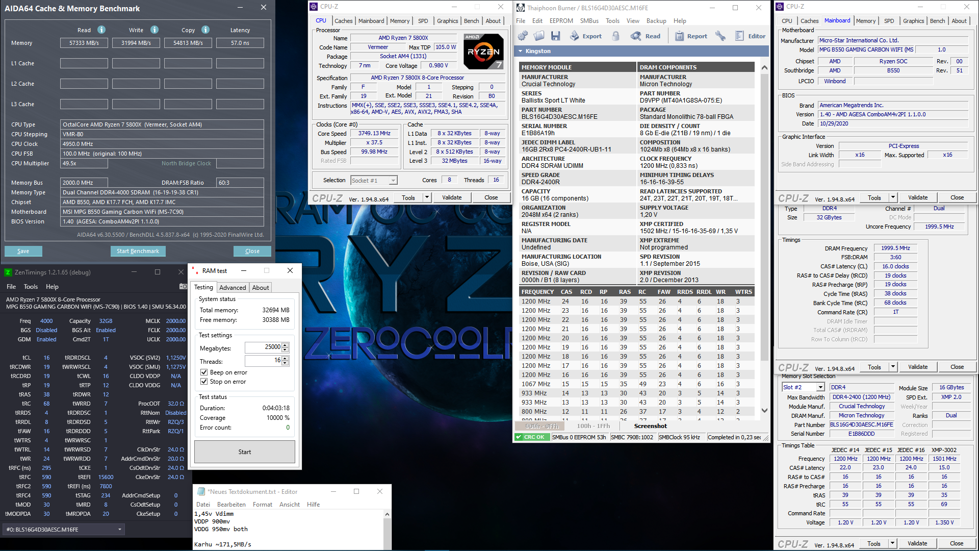The width and height of the screenshot is (979, 551).
Task: Click Start Benchmark in AIDA64
Action: click(138, 251)
